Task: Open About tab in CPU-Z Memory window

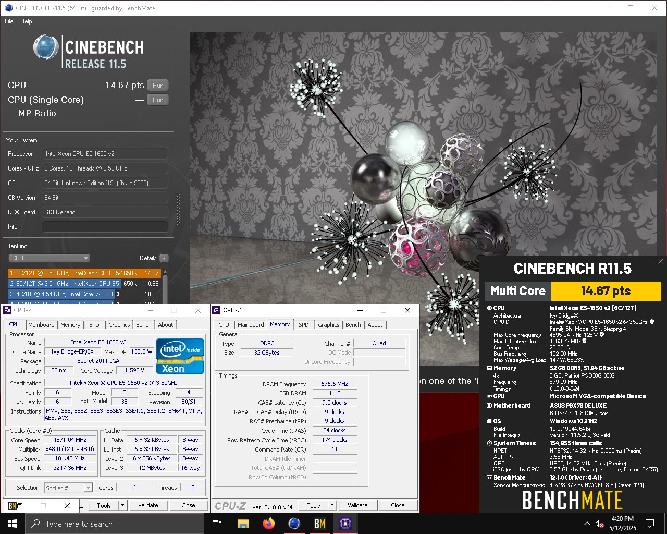Action: coord(375,325)
